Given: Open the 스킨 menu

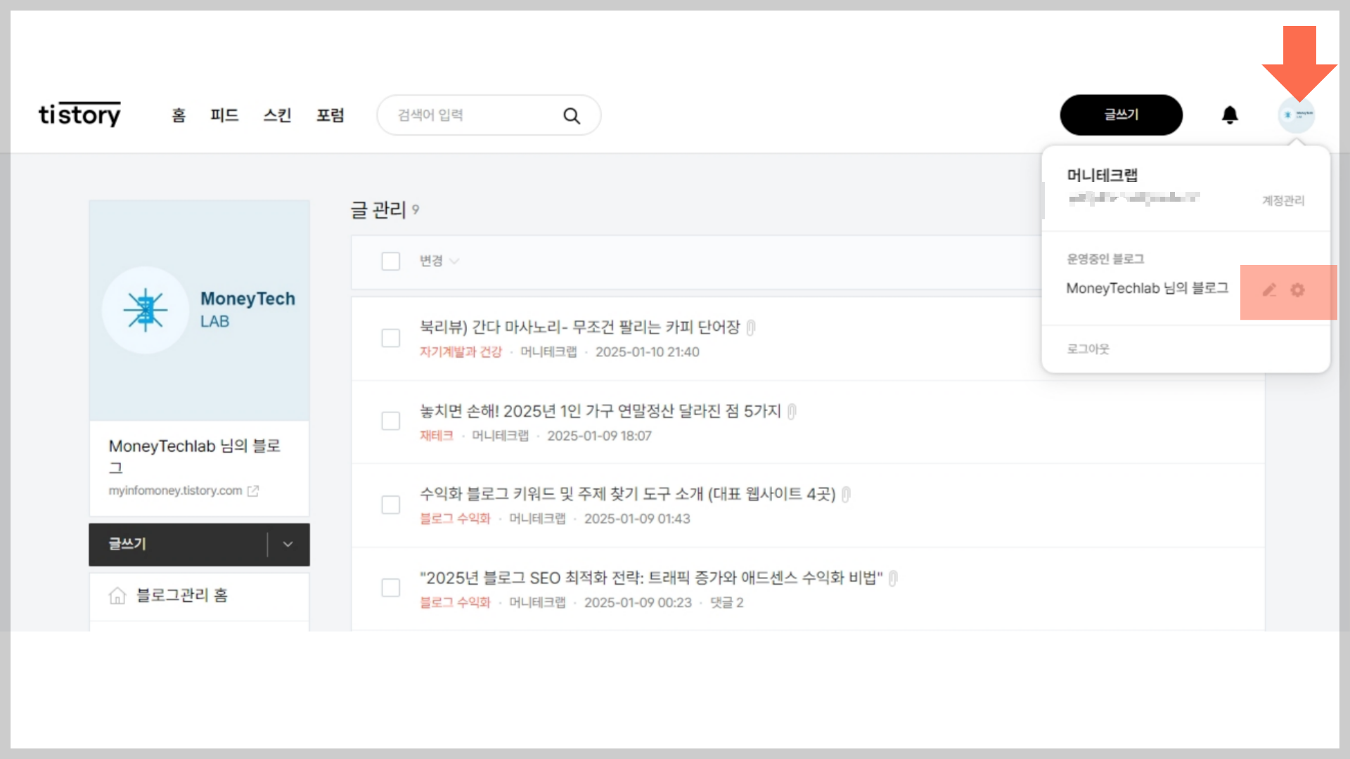Looking at the screenshot, I should [277, 115].
